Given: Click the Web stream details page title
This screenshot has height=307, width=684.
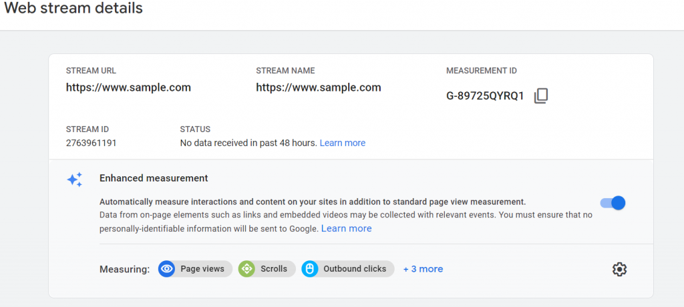Looking at the screenshot, I should tap(73, 8).
